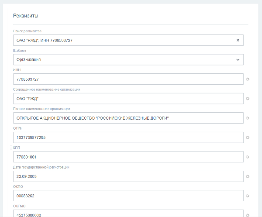The width and height of the screenshot is (262, 217).
Task: Open gear settings for ОГРН field
Action: (248, 138)
